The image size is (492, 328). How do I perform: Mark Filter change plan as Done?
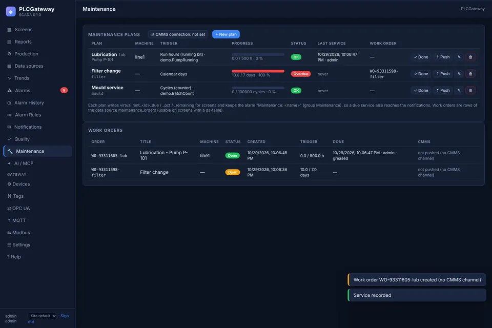(421, 74)
